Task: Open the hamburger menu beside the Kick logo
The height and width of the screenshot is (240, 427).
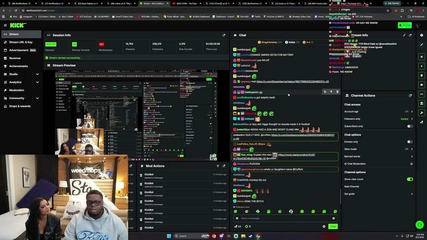Action: [x=5, y=25]
